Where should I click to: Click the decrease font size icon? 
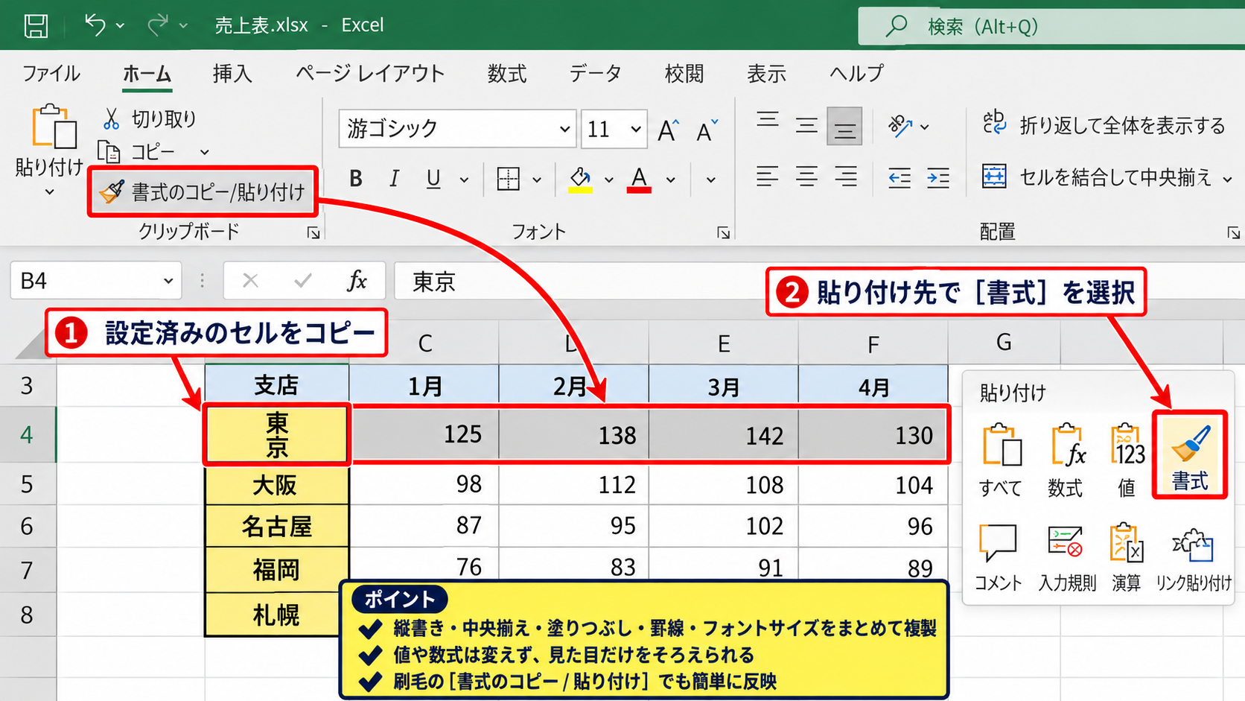(707, 130)
